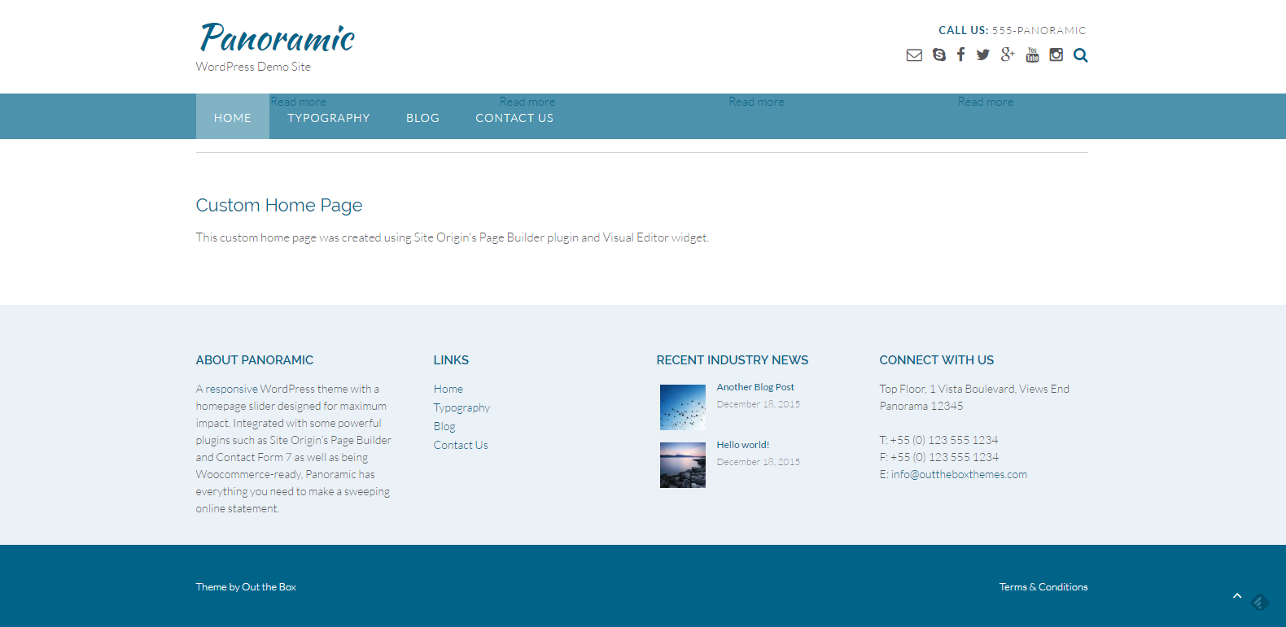Open the YouTube channel icon

pos(1032,54)
